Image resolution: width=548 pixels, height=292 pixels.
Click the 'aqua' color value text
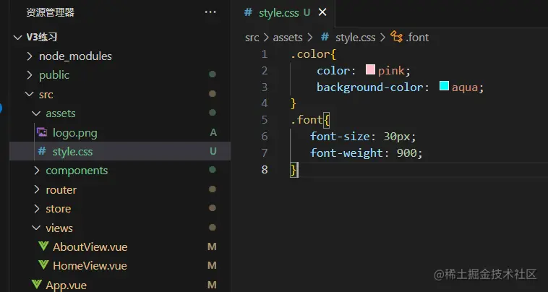pyautogui.click(x=465, y=87)
